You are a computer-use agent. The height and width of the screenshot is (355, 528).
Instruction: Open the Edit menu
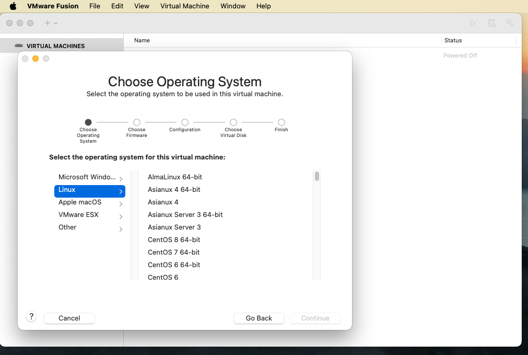point(117,6)
